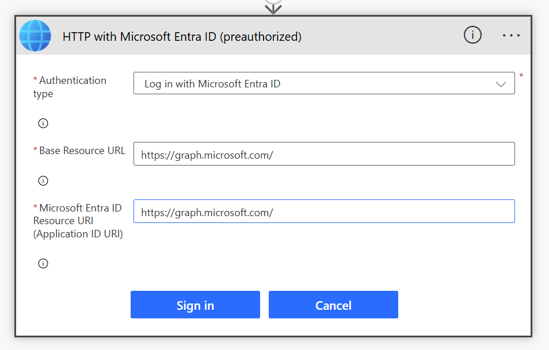Show info tooltip under Base Resource URL
The height and width of the screenshot is (350, 549).
point(43,181)
